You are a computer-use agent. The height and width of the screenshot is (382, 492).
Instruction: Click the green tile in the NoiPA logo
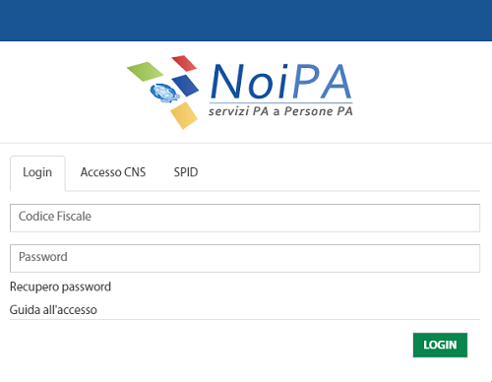[x=145, y=71]
